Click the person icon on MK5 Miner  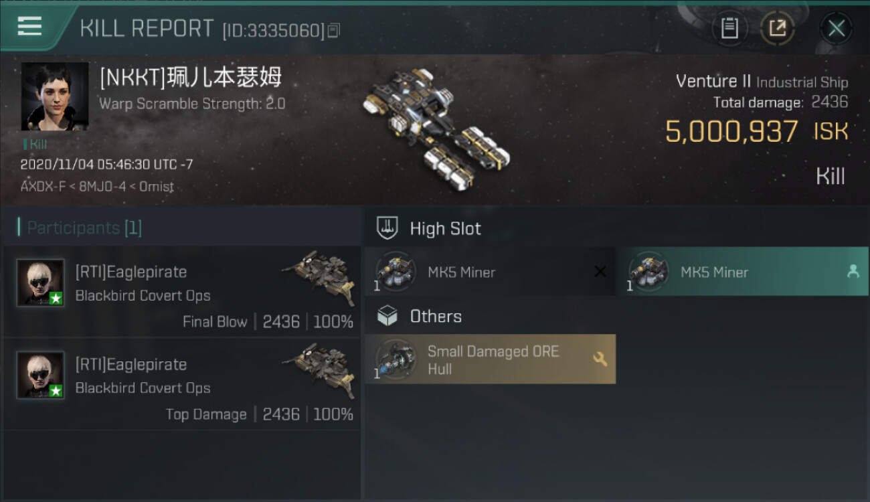(853, 271)
